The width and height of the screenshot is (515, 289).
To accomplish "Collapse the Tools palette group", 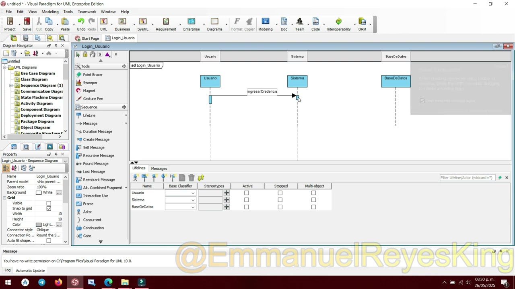I will click(124, 66).
